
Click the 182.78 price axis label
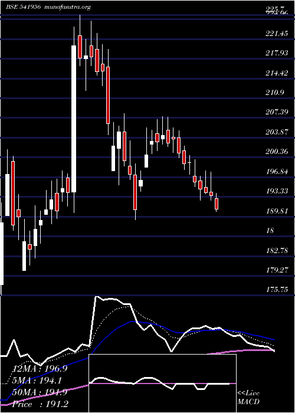pos(277,250)
